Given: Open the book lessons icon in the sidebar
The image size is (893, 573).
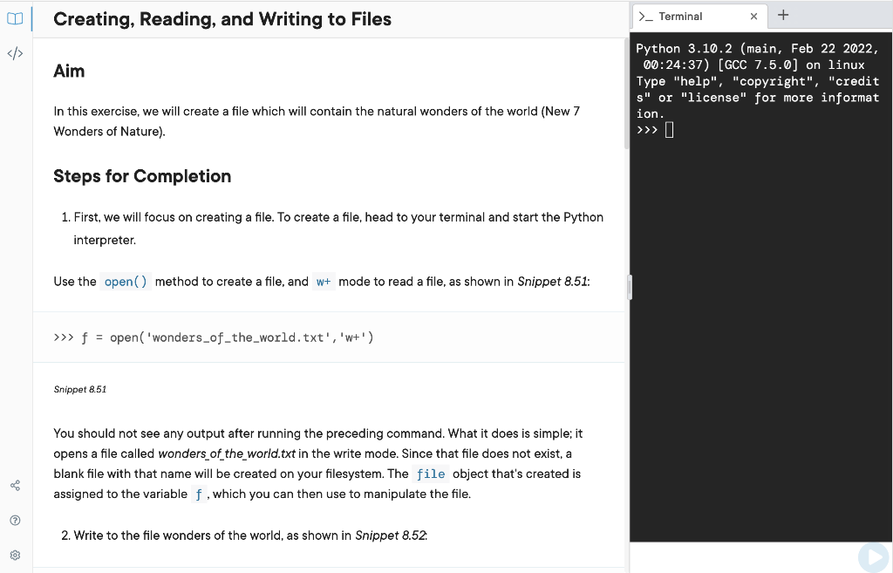Looking at the screenshot, I should pos(15,19).
